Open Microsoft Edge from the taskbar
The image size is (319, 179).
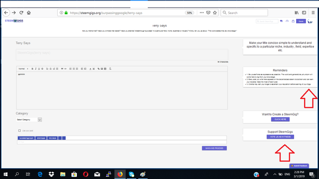coord(40,174)
